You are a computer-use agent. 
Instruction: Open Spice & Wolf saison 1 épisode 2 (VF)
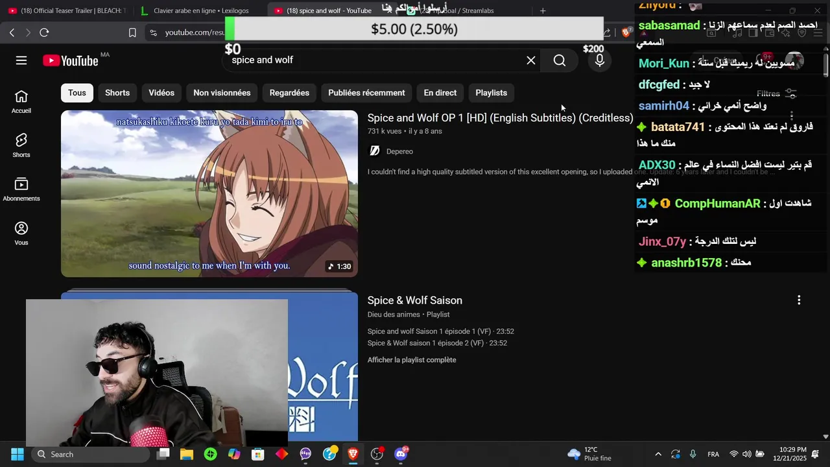click(x=437, y=343)
